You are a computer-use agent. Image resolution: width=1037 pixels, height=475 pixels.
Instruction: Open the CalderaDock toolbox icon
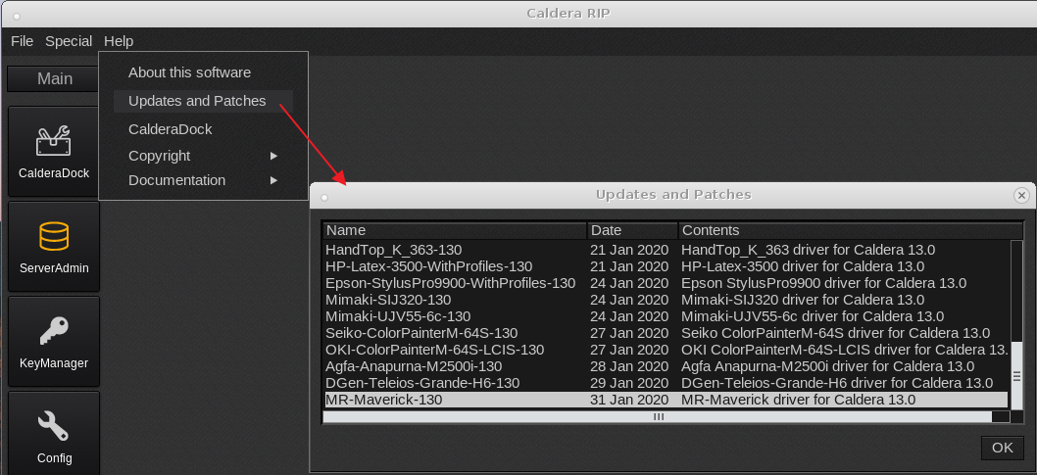[54, 151]
